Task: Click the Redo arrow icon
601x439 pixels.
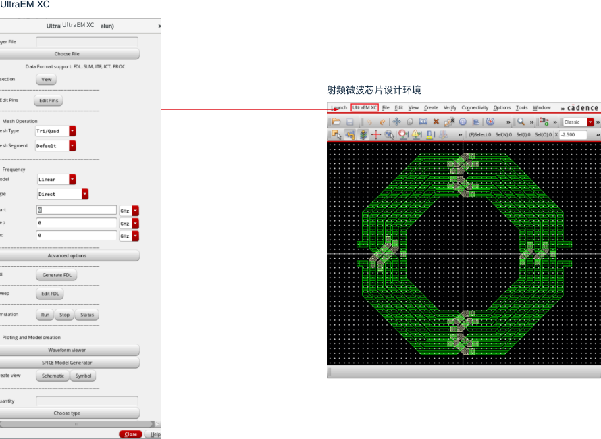Action: point(382,122)
